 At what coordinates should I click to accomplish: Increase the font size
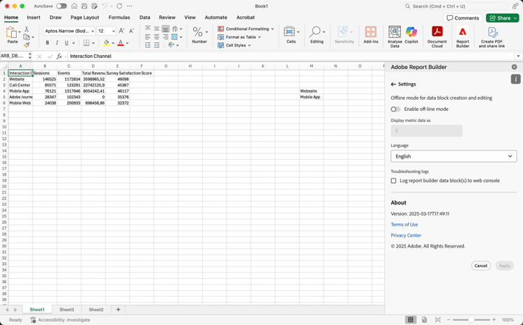[x=122, y=31]
